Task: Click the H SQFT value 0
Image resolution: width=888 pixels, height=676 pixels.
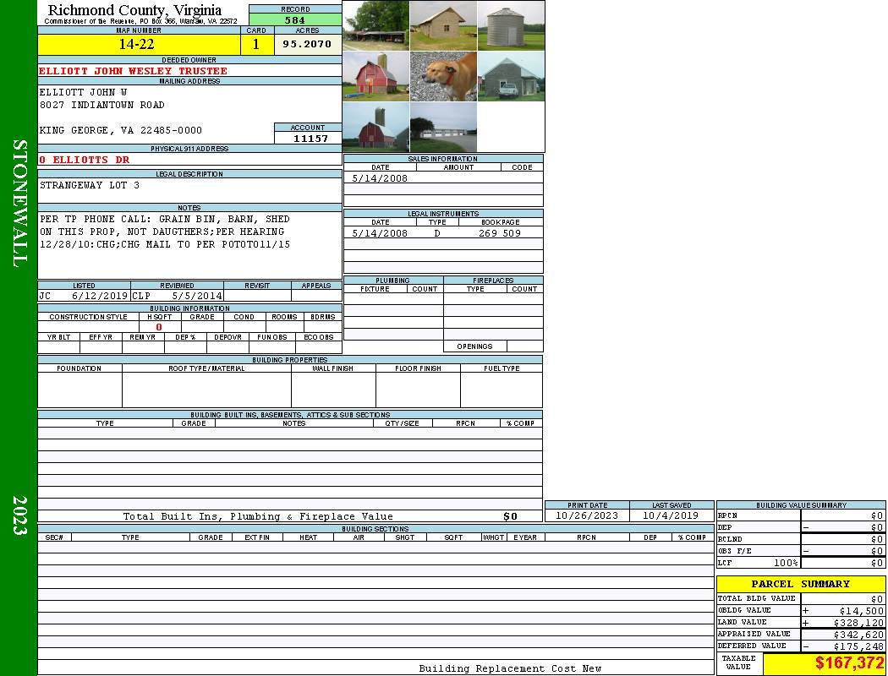Action: (159, 327)
